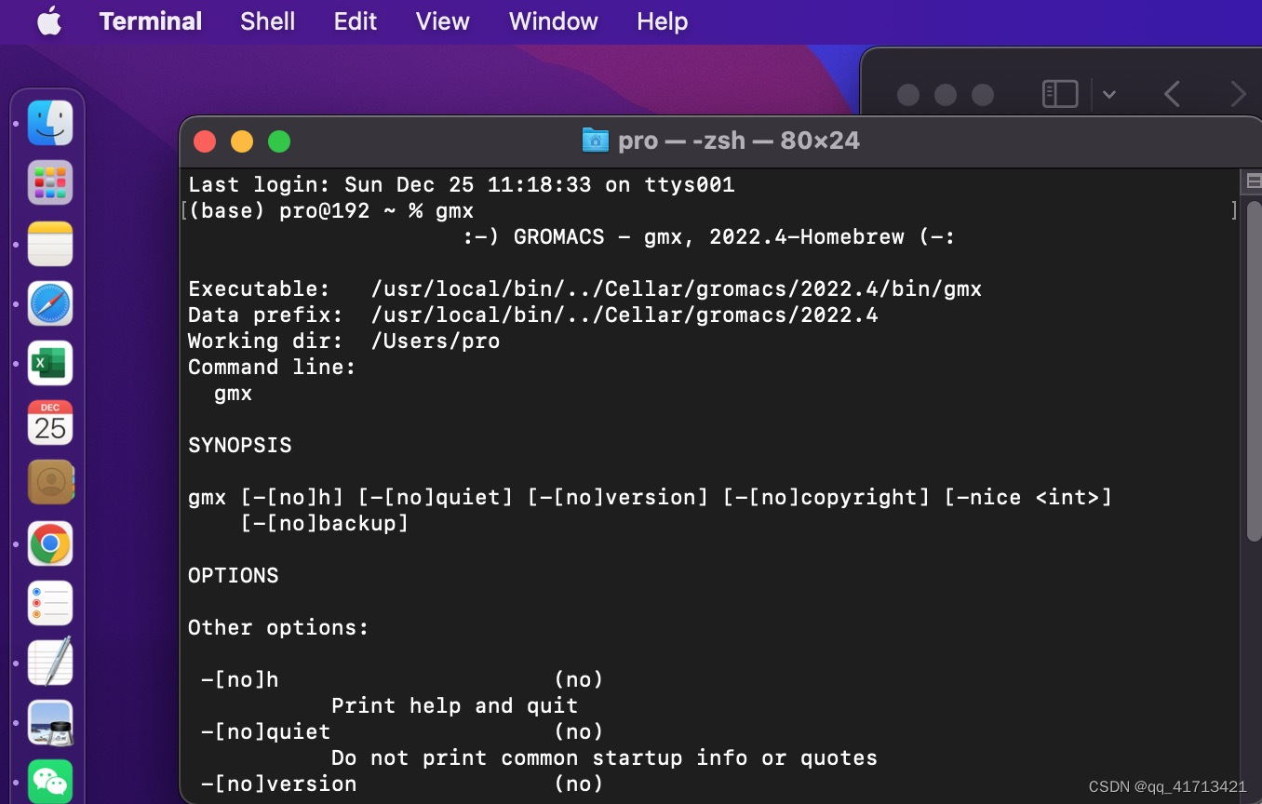Open the Window menu

coord(554,21)
